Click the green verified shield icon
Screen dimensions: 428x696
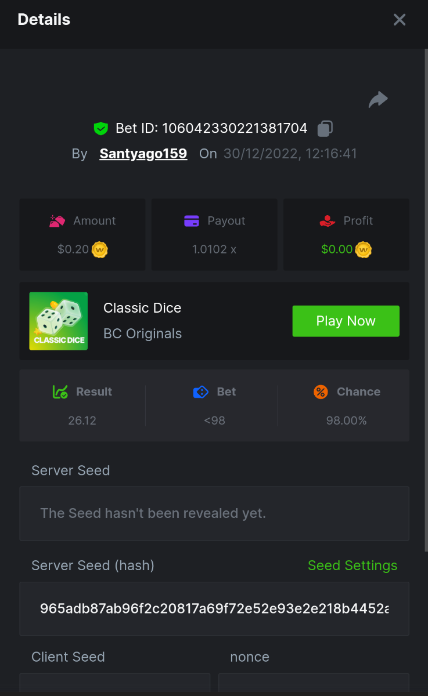pyautogui.click(x=101, y=129)
